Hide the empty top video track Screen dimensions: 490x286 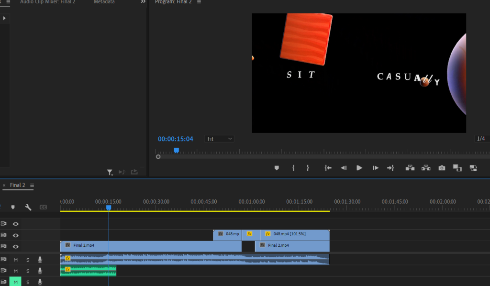[x=16, y=224]
